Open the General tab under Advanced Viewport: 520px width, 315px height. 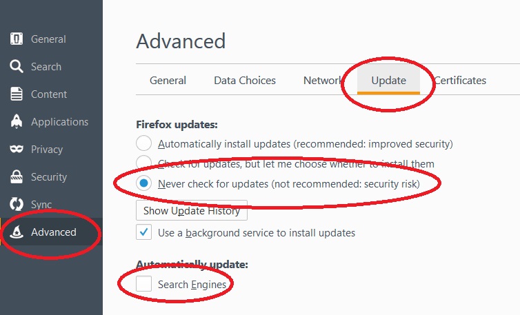[168, 81]
